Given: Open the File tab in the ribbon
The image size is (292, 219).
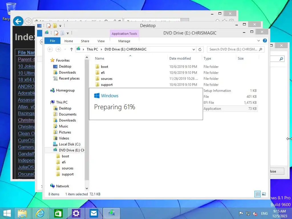Looking at the screenshot, I should 52,41.
